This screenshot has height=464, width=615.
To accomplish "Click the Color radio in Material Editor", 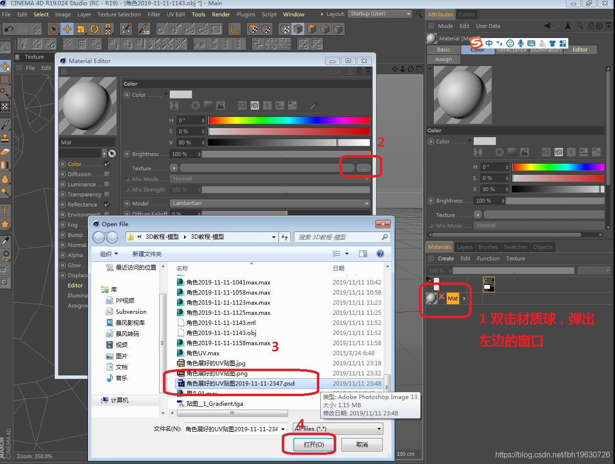I will click(127, 95).
